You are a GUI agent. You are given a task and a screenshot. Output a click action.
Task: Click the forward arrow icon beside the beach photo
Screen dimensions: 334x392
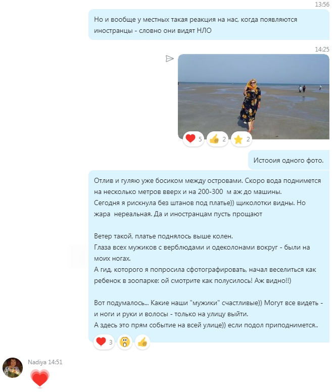click(169, 59)
